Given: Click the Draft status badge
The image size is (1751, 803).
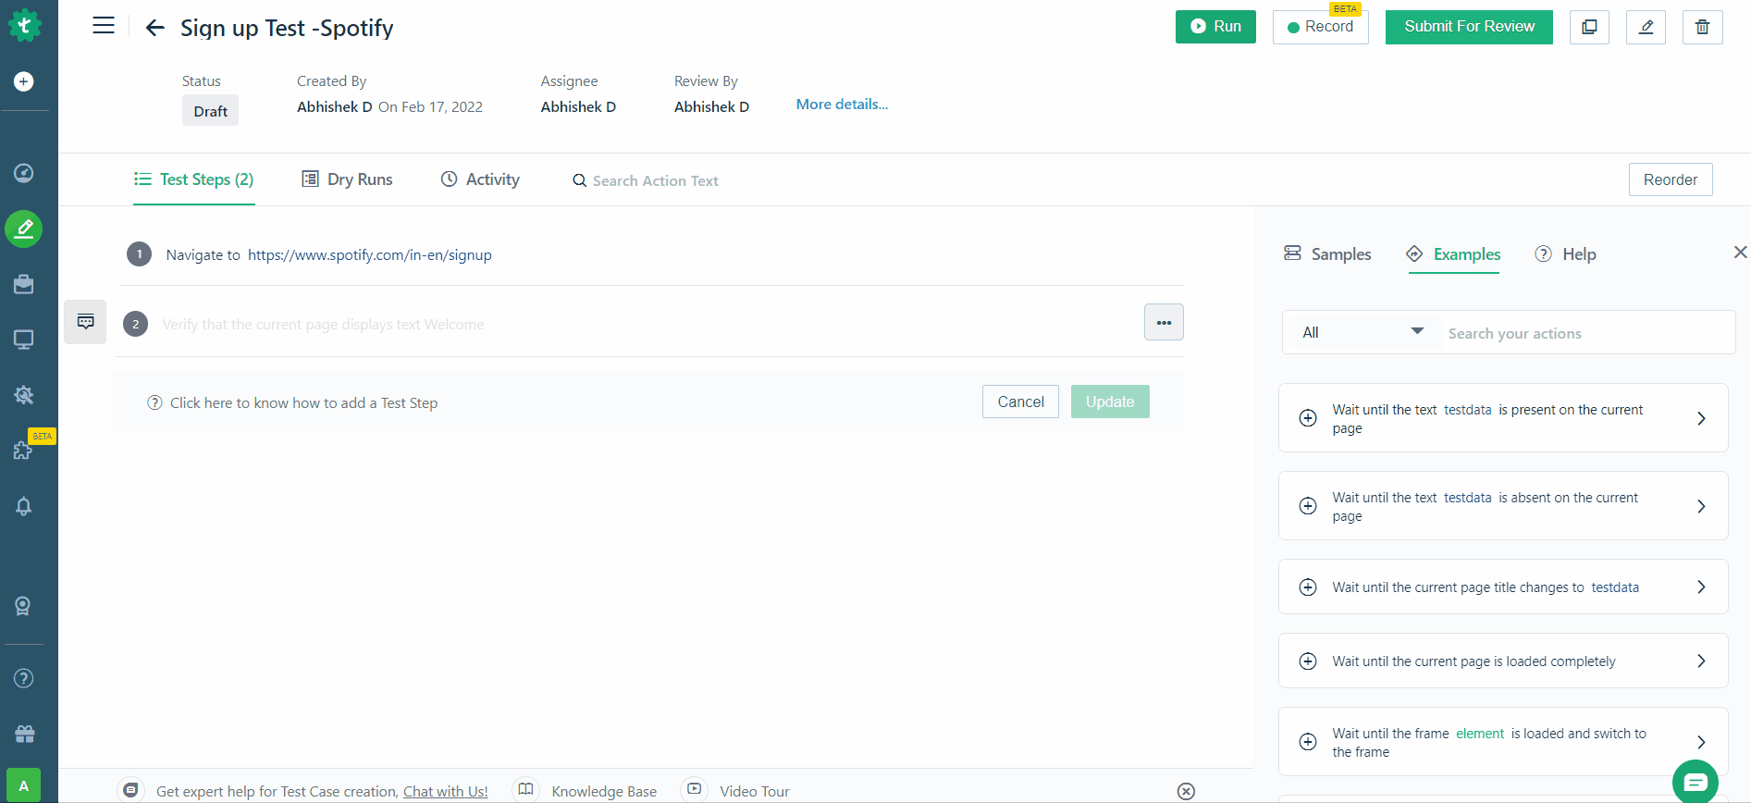Looking at the screenshot, I should coord(210,111).
